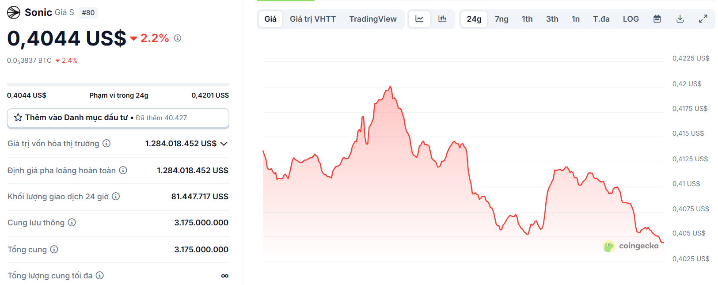Open info icon for Cung lưu thông
This screenshot has height=285, width=718.
[72, 222]
